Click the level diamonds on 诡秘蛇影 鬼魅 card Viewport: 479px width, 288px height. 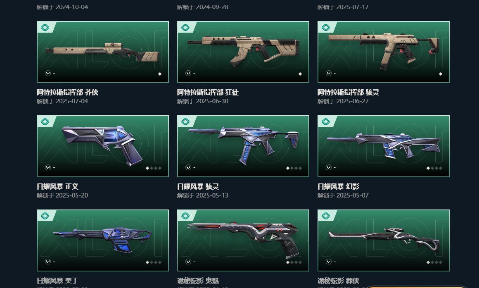294,262
